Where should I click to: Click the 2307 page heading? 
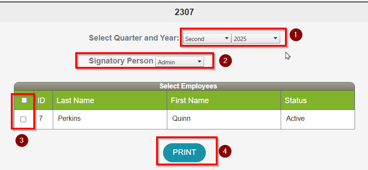coord(184,12)
